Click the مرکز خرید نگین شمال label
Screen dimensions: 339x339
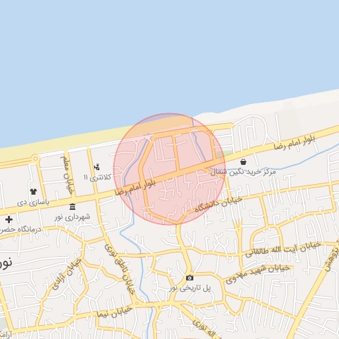pyautogui.click(x=243, y=171)
